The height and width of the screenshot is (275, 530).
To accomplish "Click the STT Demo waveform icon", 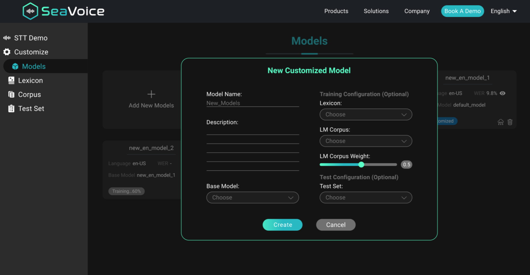I will pyautogui.click(x=6, y=38).
